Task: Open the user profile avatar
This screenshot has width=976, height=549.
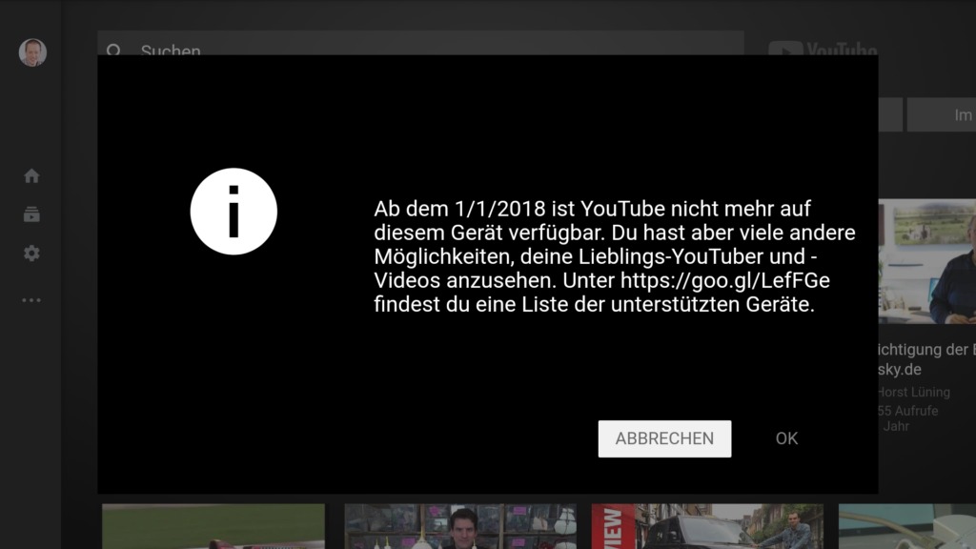Action: click(x=32, y=52)
